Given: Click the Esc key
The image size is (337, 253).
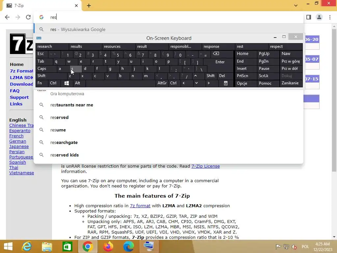Looking at the screenshot, I should coord(41,54).
